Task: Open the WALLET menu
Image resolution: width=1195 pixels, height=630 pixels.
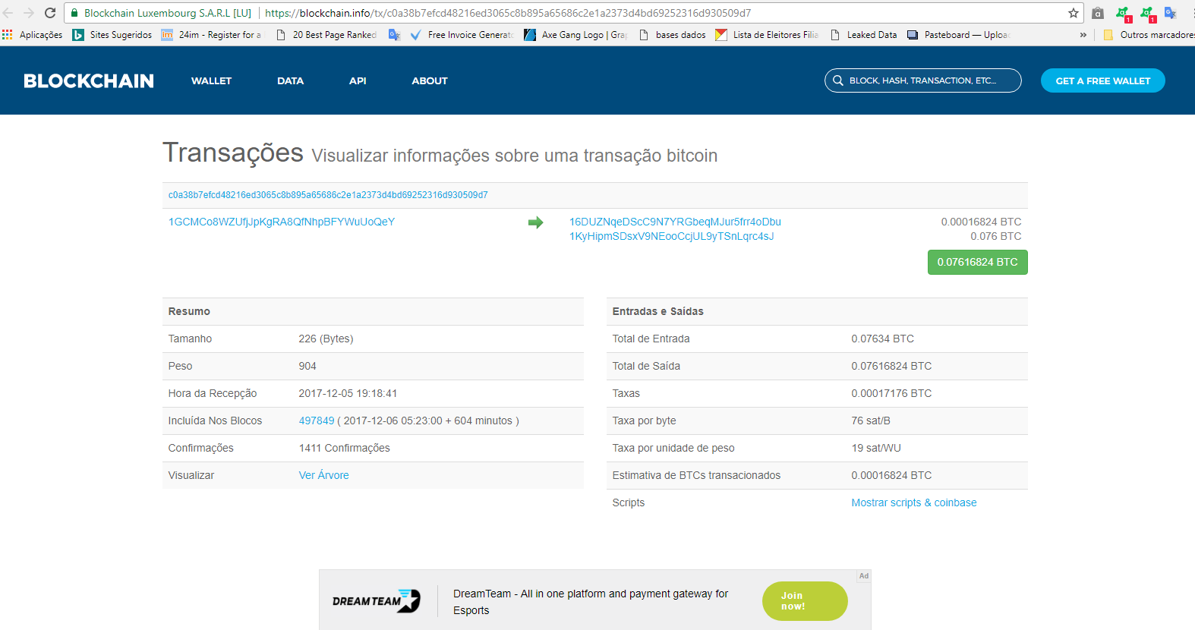Action: coord(211,80)
